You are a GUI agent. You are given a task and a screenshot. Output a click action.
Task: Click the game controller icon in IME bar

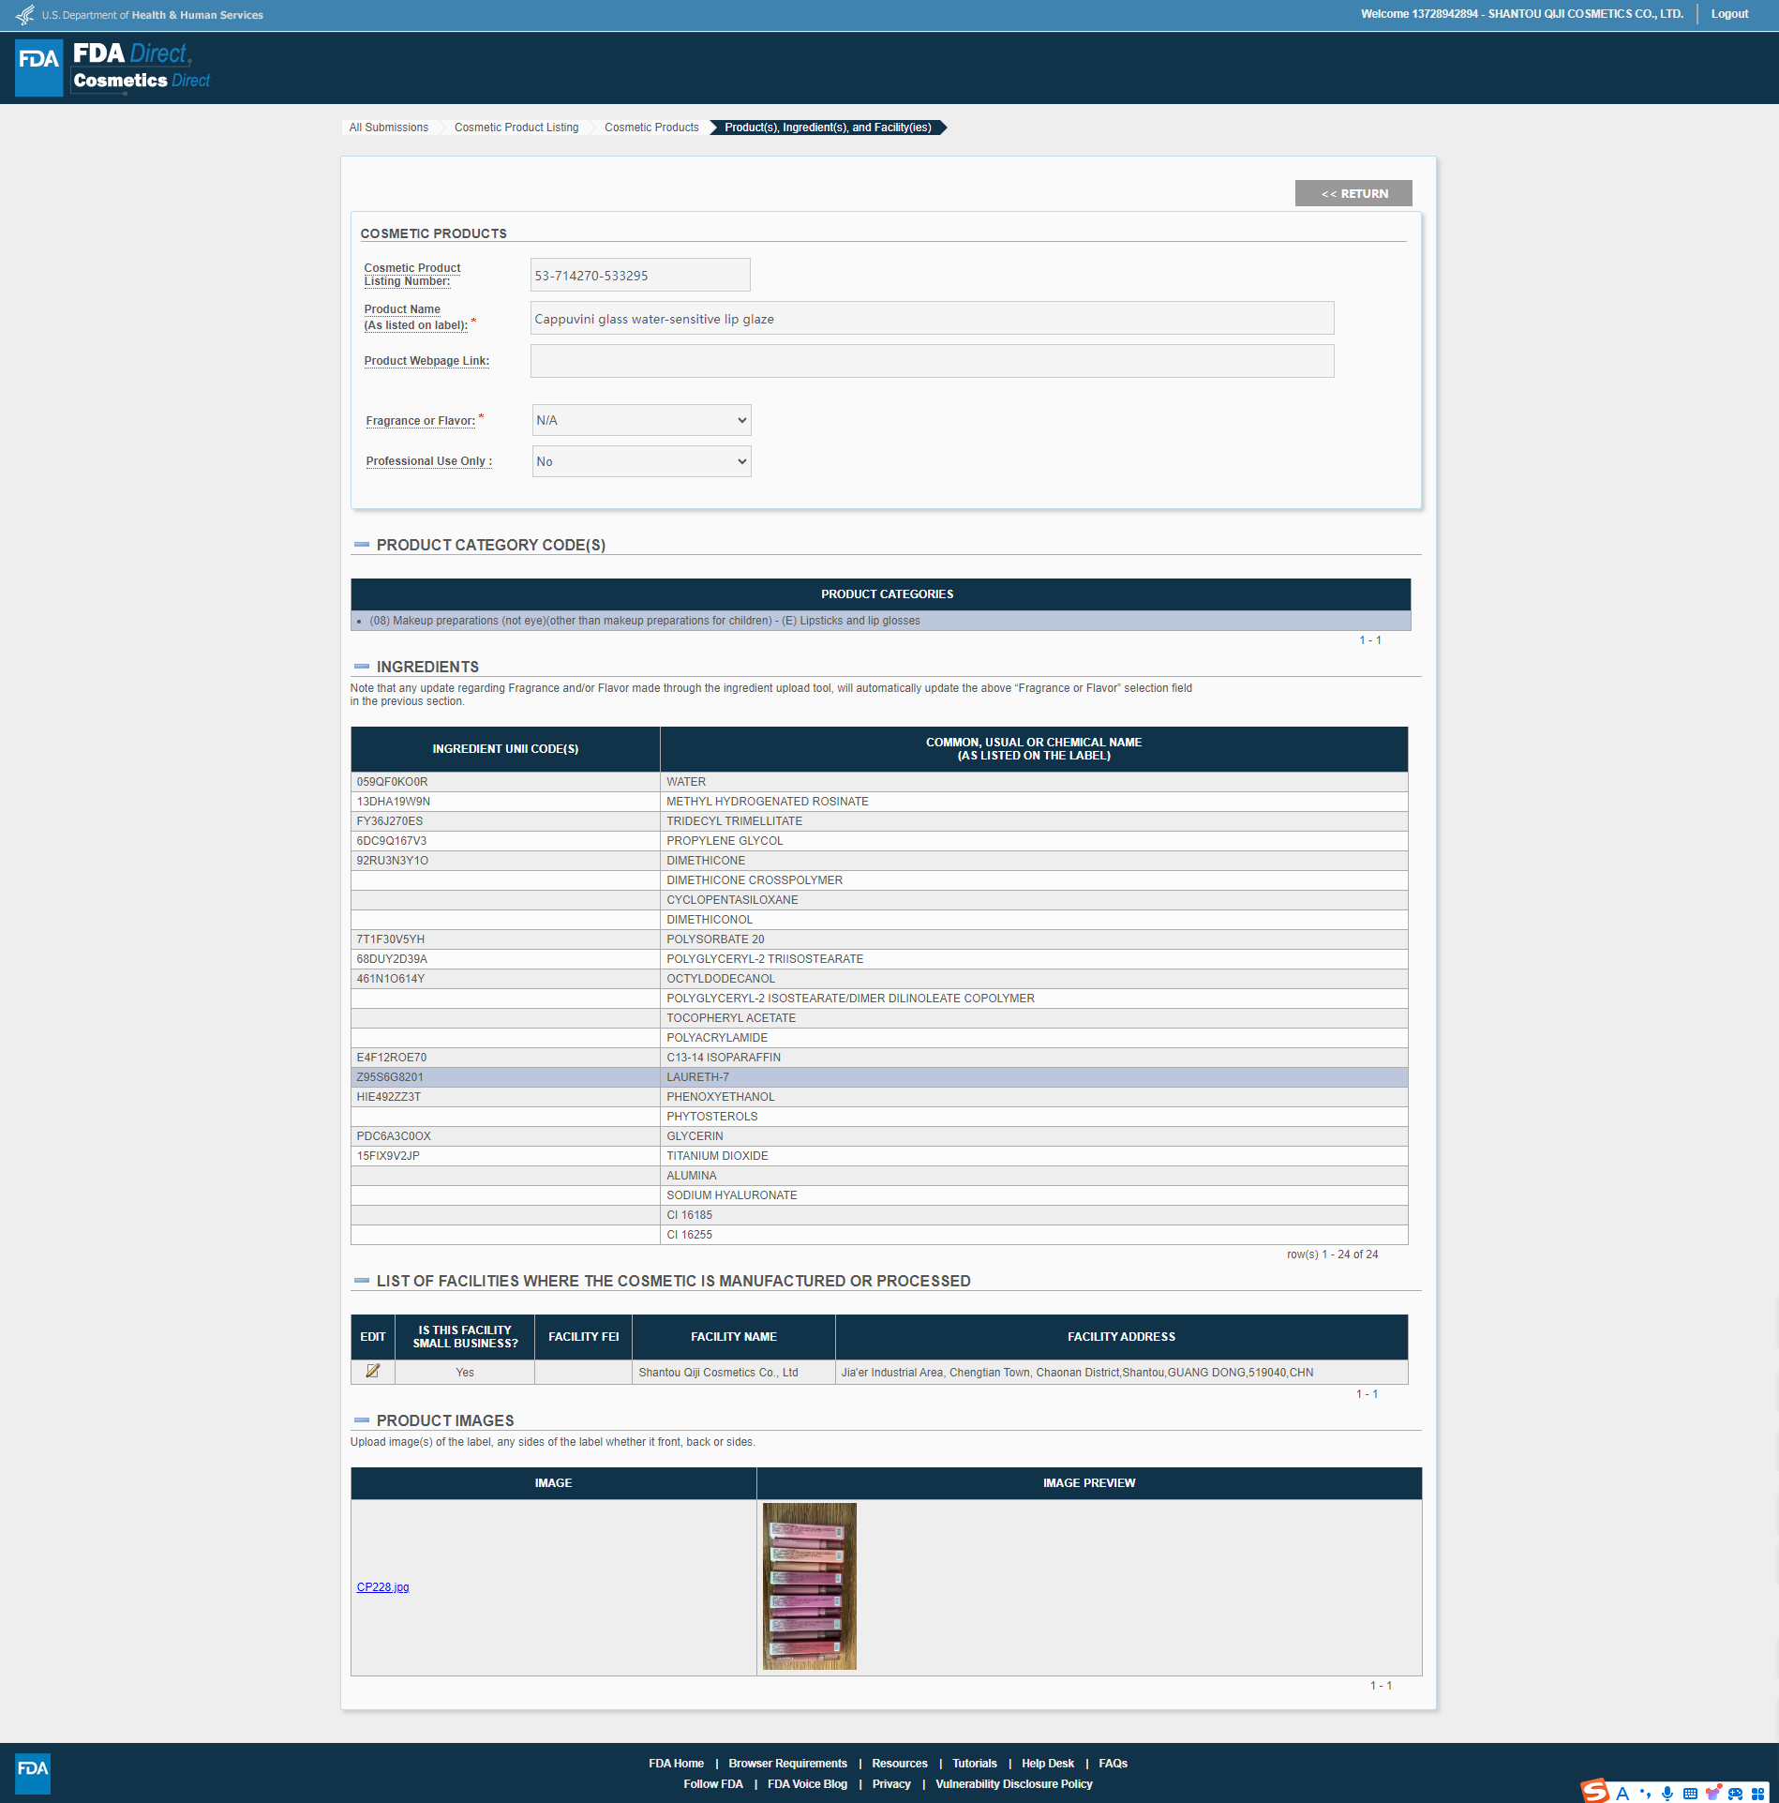pos(1735,1793)
